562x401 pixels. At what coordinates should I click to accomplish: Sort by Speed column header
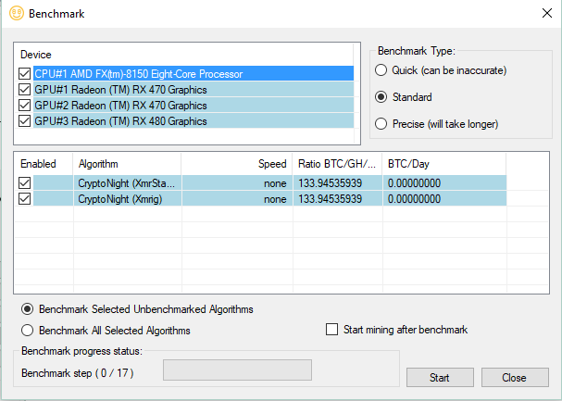point(237,164)
